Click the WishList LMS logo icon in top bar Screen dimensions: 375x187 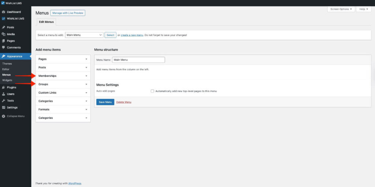(x=3, y=3)
